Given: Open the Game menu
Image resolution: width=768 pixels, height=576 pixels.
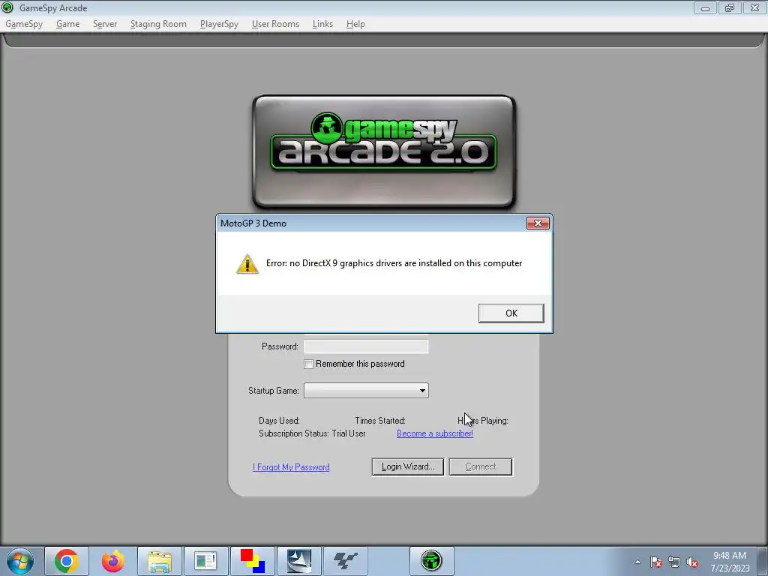Looking at the screenshot, I should [67, 24].
